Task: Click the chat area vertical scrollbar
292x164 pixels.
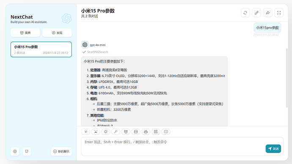Action: tap(287, 78)
